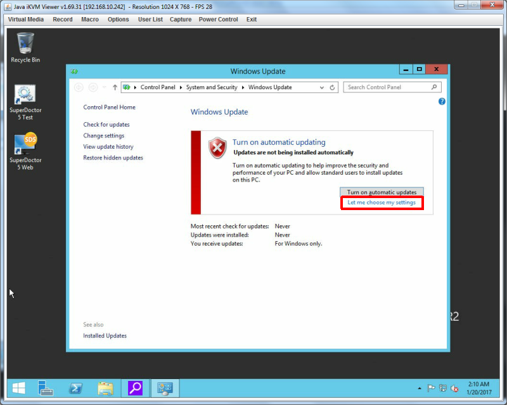Viewport: 507px width, 405px height.
Task: Click the up arrow navigation icon
Action: [115, 87]
